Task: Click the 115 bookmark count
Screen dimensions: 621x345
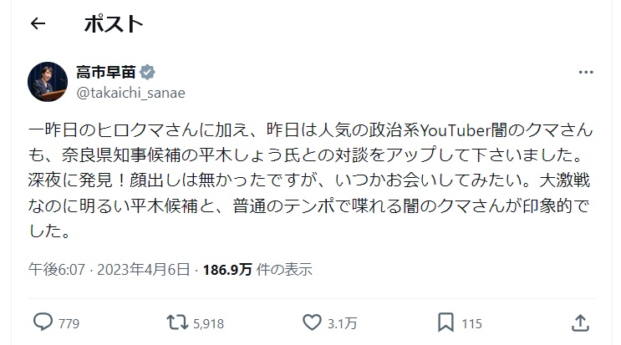Action: (472, 322)
